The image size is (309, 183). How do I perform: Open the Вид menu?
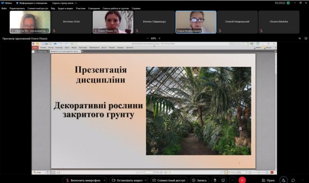coord(53,9)
